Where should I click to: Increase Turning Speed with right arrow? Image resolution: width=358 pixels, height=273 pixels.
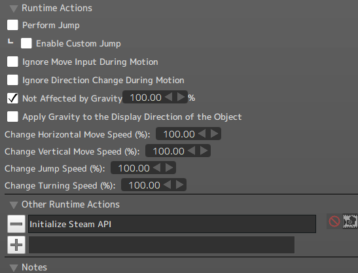[x=179, y=185]
